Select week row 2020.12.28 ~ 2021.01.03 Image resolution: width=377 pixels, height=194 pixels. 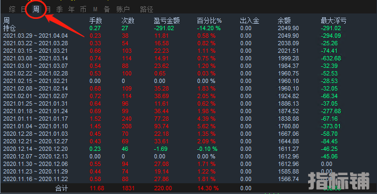[x=36, y=134]
